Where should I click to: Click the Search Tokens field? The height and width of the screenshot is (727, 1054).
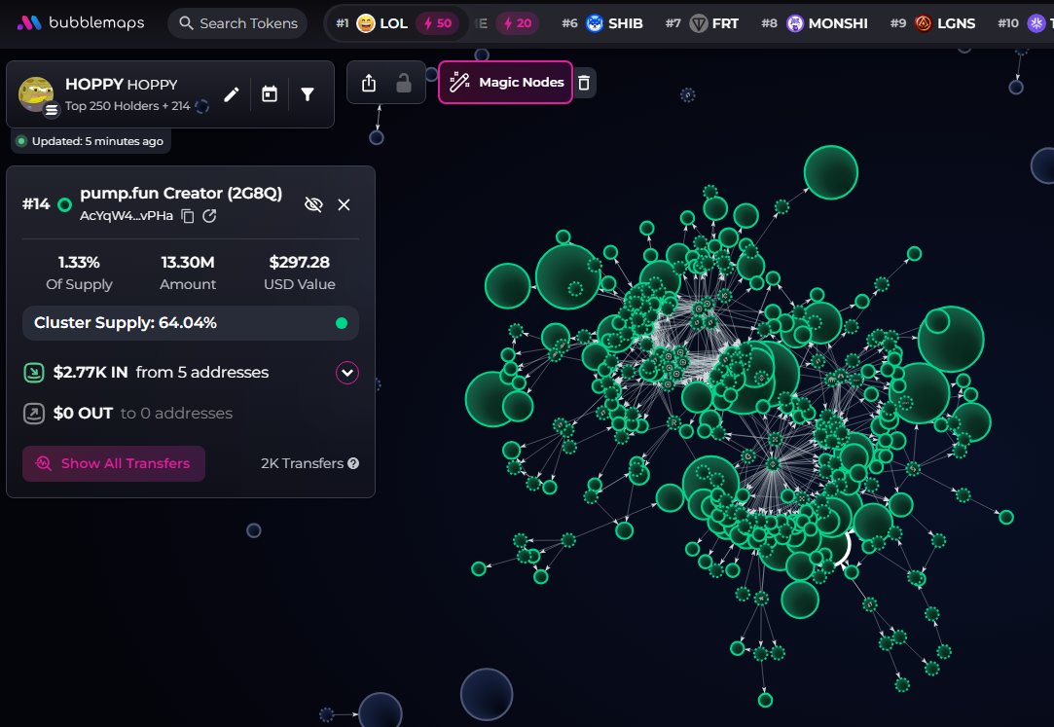[237, 23]
